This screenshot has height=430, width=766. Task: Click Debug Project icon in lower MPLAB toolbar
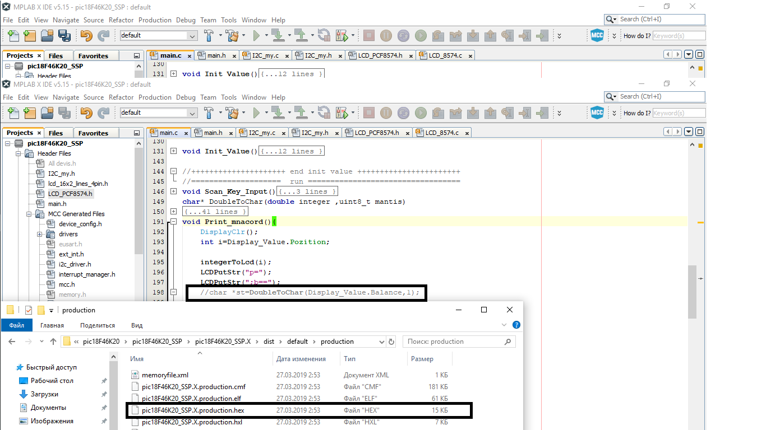click(x=342, y=113)
